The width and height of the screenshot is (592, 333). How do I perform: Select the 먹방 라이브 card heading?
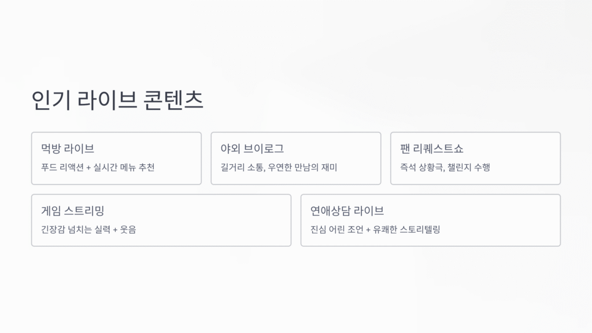tap(68, 149)
